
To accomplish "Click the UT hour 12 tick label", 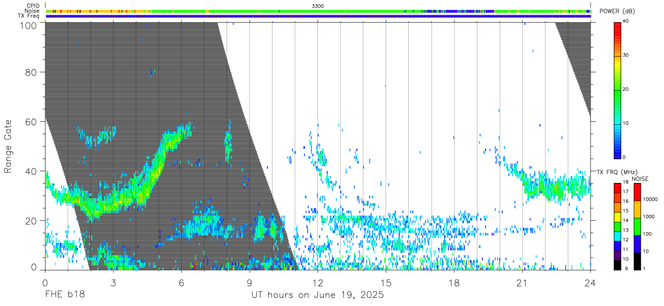I will tap(317, 282).
